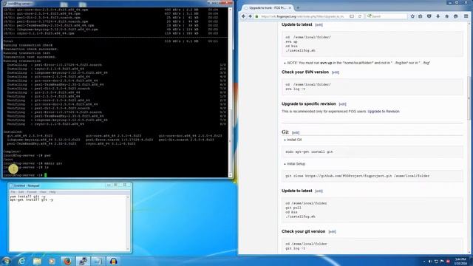Click edit link beside lower Update to latest
Image resolution: width=473 pixels, height=266 pixels.
[x=319, y=191]
